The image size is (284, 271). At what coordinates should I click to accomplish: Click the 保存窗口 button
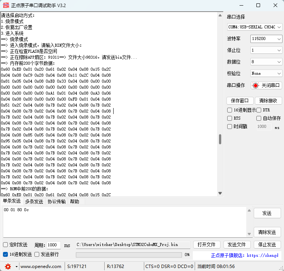point(240,101)
